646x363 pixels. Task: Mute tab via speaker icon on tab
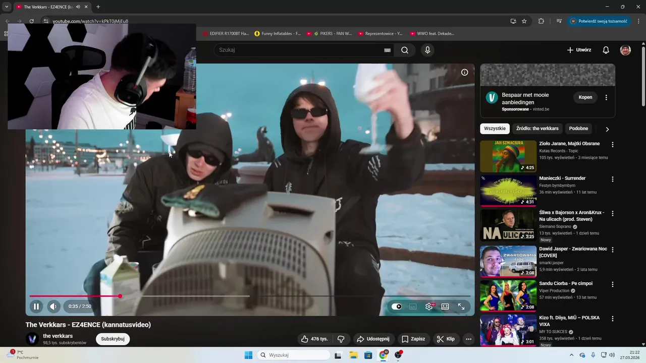click(x=78, y=7)
